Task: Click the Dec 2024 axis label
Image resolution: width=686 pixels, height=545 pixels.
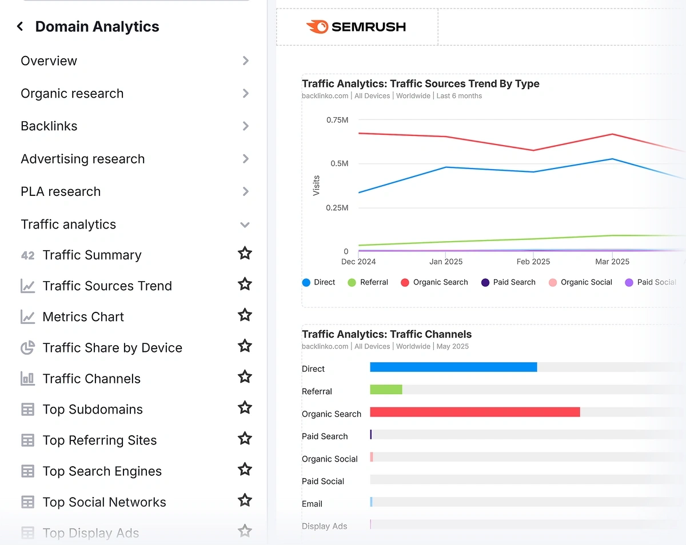Action: pos(358,262)
